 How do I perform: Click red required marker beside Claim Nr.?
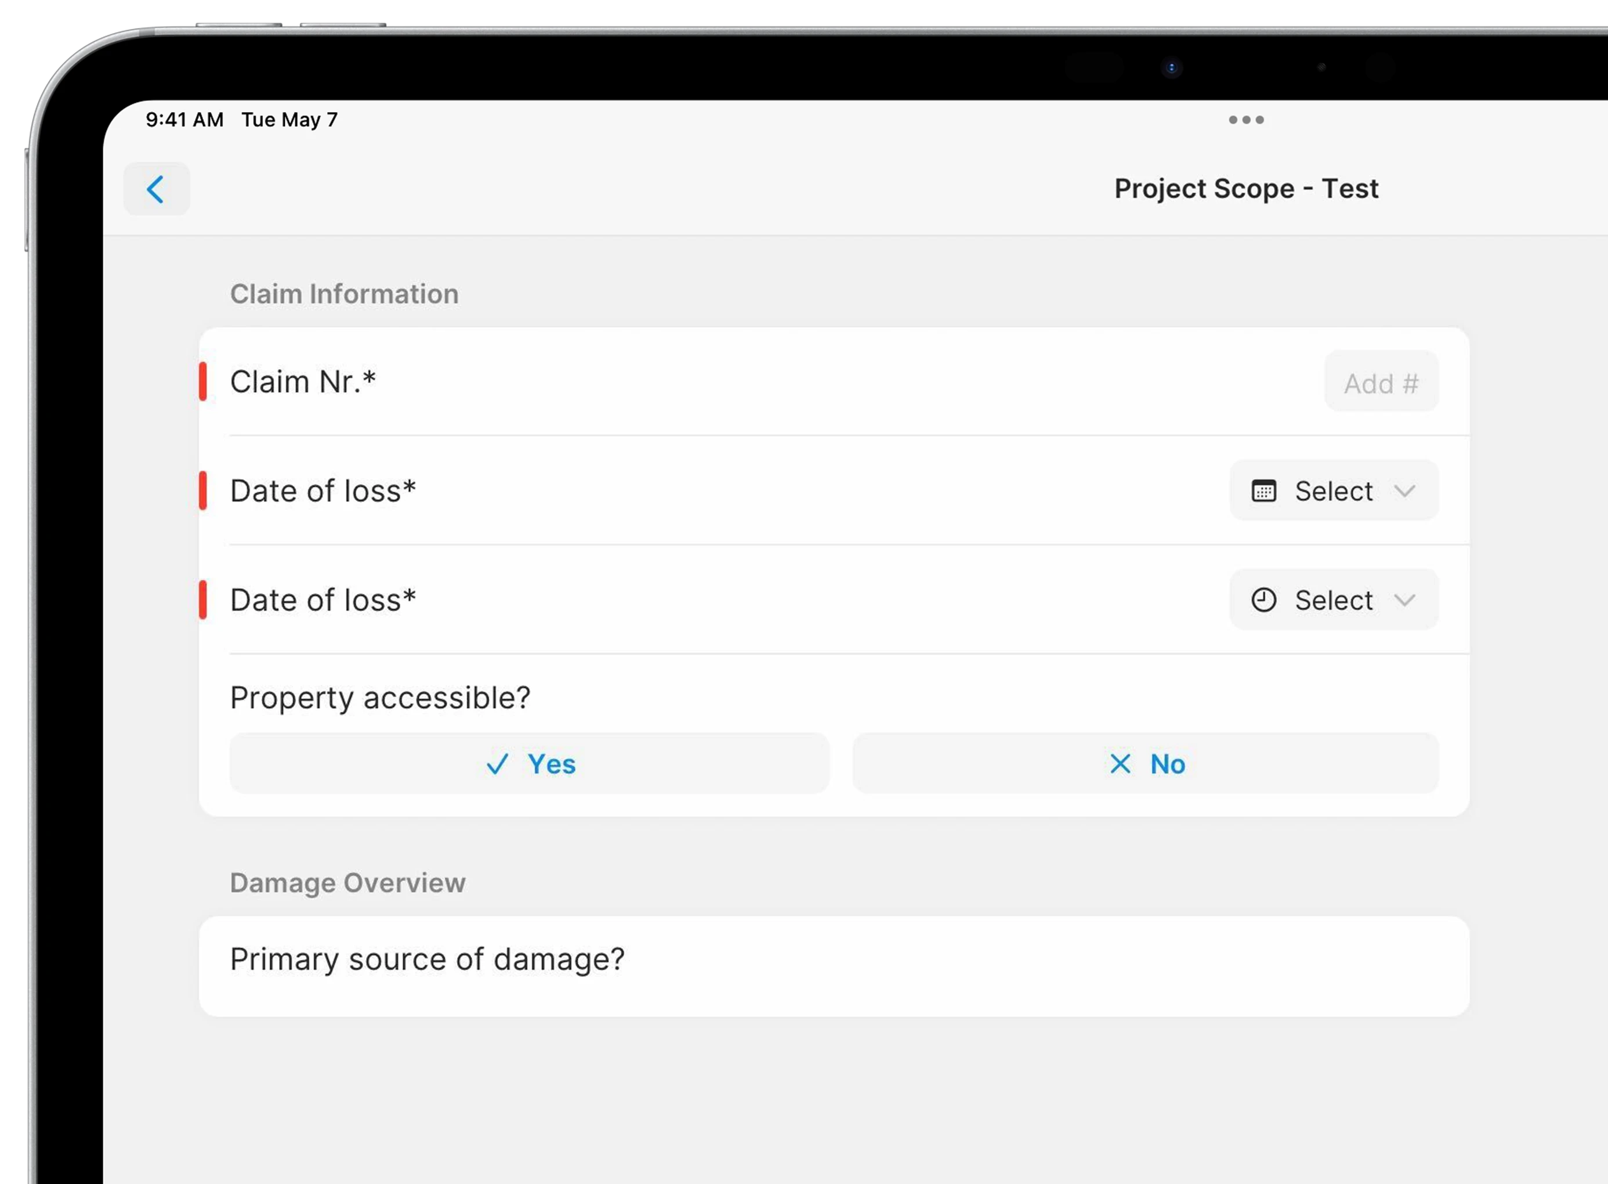coord(204,381)
